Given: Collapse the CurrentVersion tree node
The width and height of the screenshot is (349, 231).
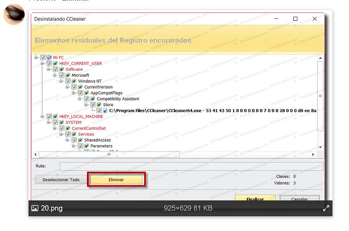Looking at the screenshot, I should tap(67, 87).
